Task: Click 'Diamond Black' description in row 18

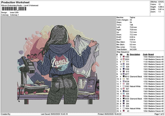Action: [x=136, y=99]
